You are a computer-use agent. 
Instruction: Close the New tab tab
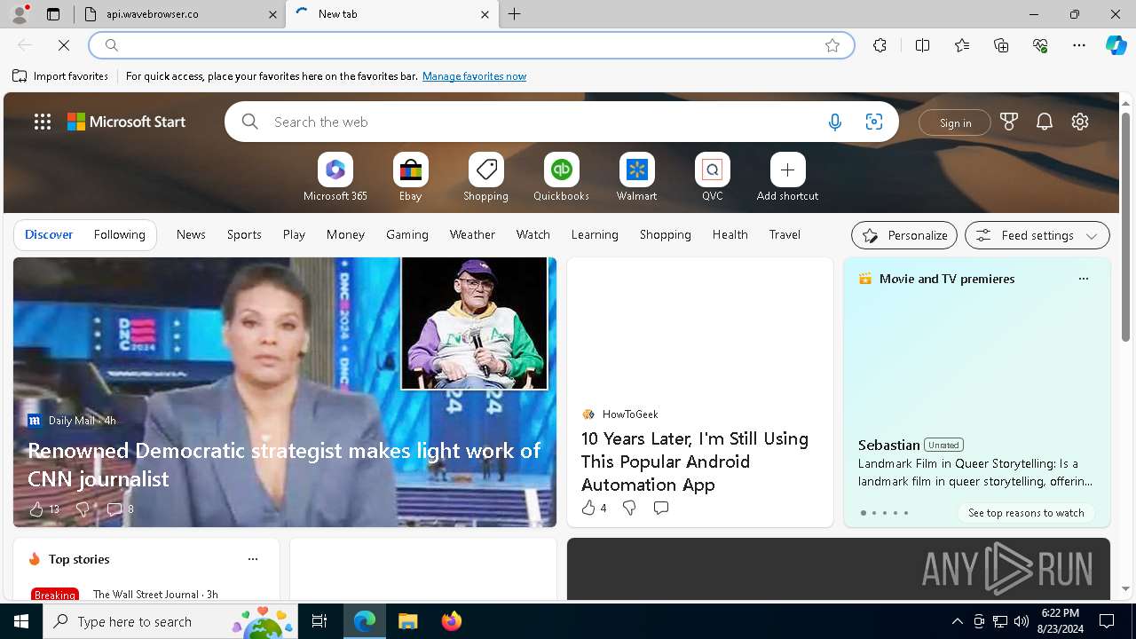point(485,14)
